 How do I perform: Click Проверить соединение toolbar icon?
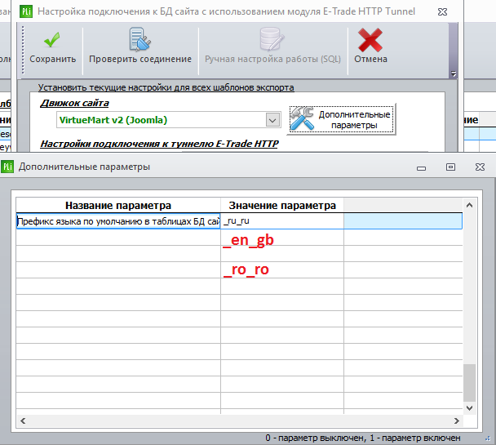click(140, 39)
